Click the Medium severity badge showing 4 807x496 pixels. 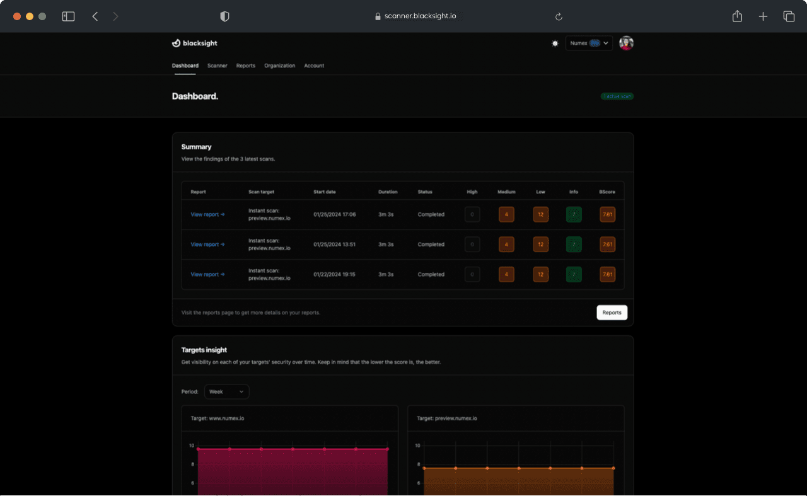pos(506,214)
